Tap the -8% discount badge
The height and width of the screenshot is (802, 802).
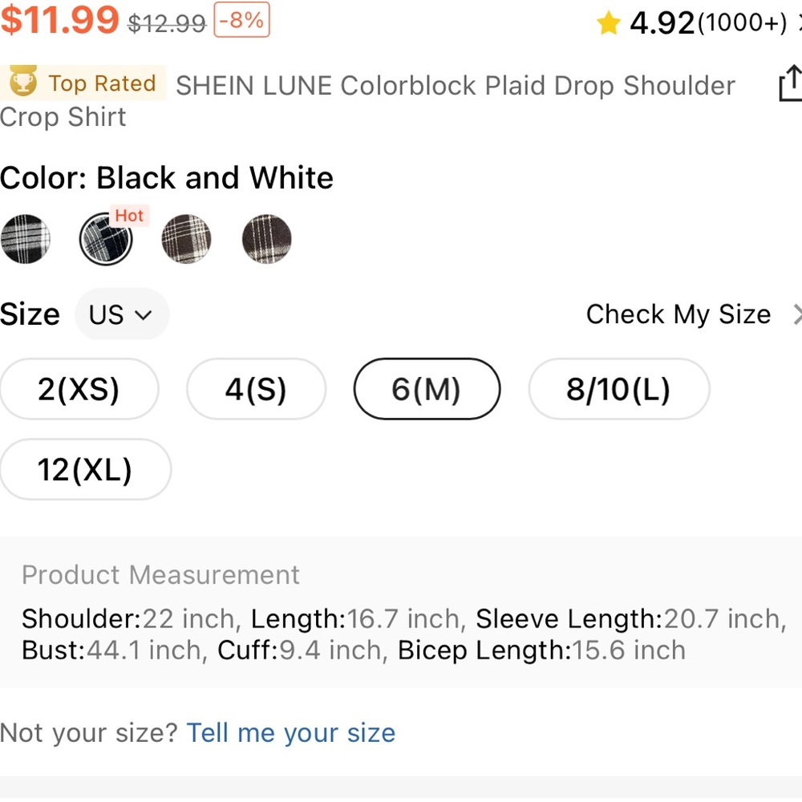pyautogui.click(x=241, y=20)
